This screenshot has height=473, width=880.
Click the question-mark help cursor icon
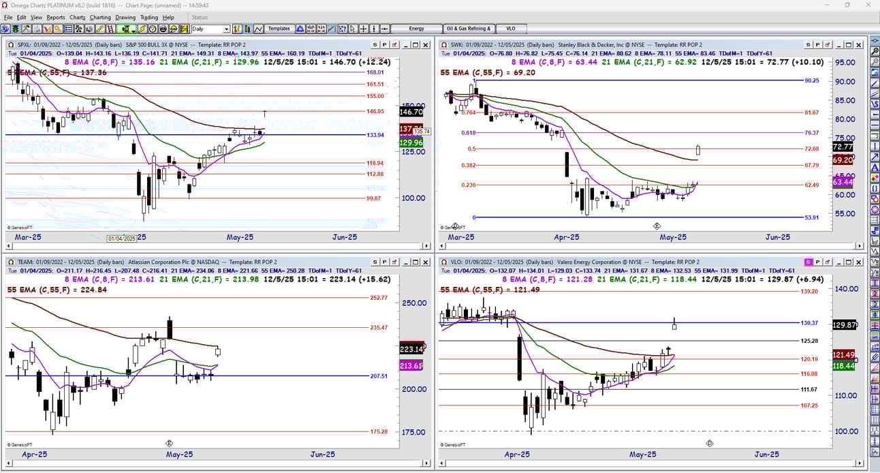point(342,29)
